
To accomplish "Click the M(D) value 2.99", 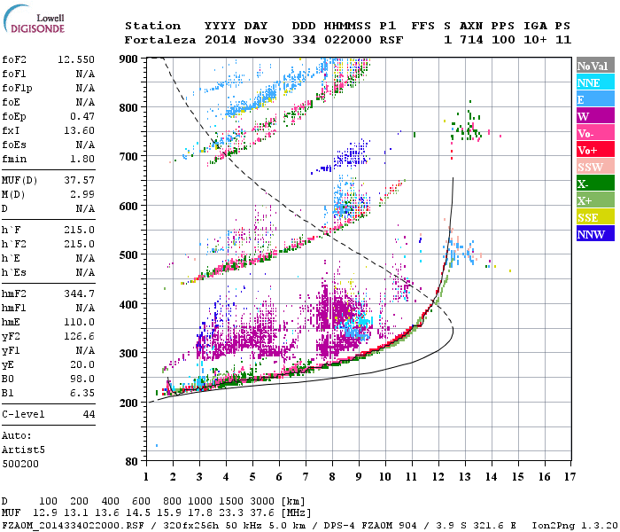I will coord(82,194).
